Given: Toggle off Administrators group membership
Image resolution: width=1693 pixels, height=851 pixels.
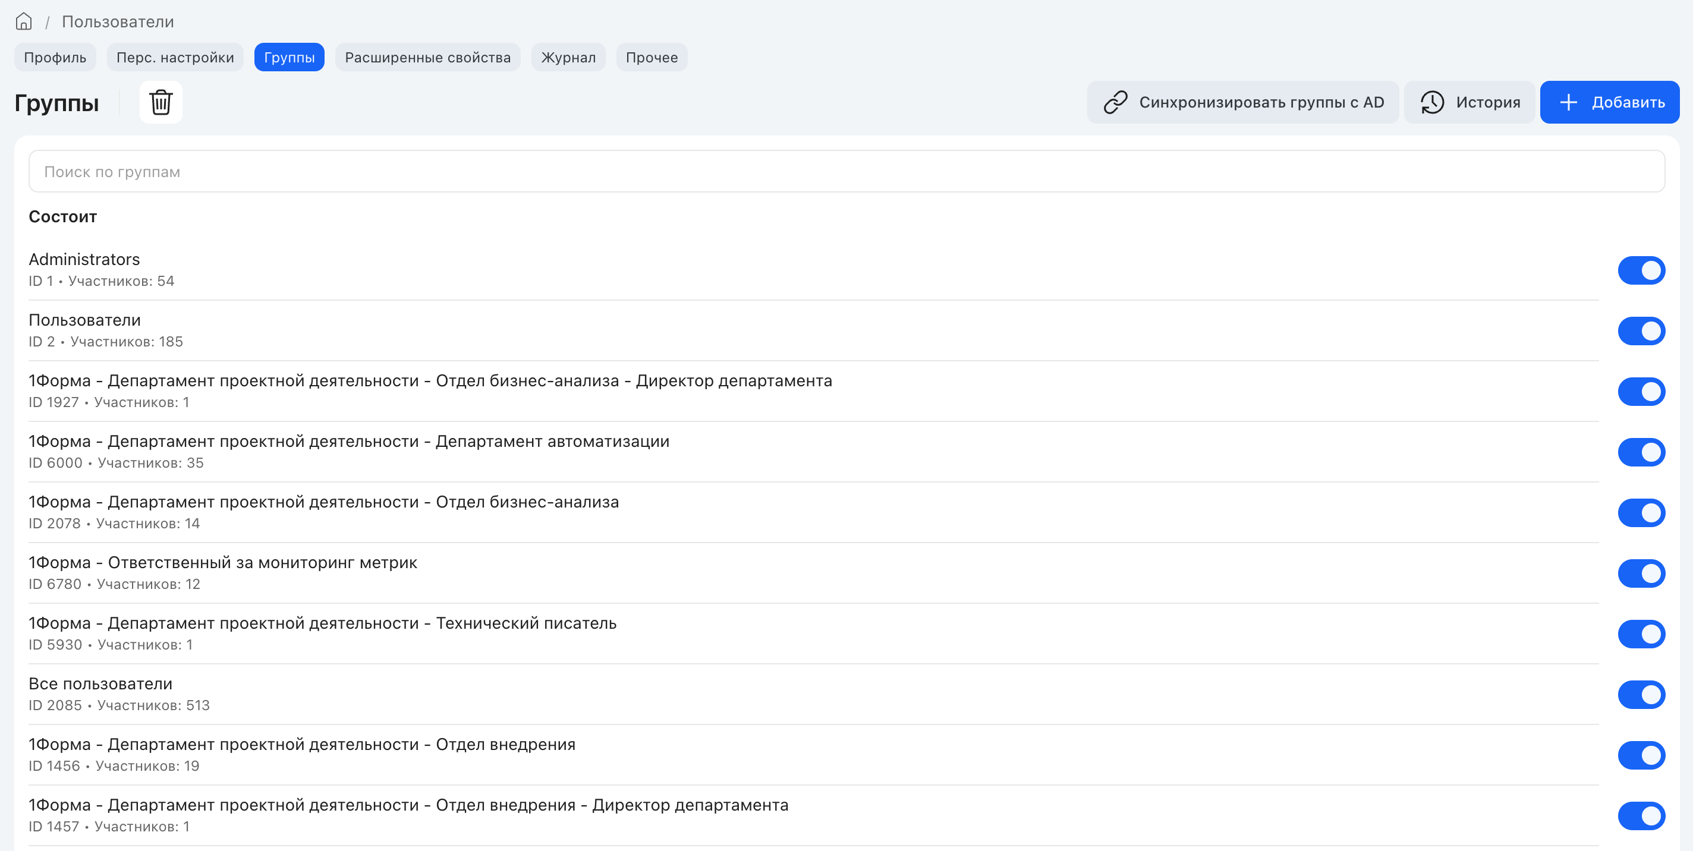Looking at the screenshot, I should [x=1642, y=271].
